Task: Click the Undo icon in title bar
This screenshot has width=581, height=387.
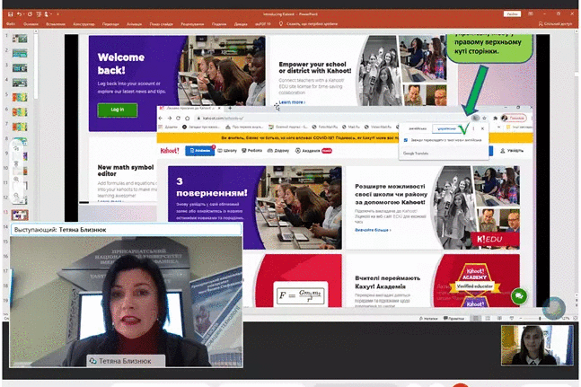Action: 20,15
